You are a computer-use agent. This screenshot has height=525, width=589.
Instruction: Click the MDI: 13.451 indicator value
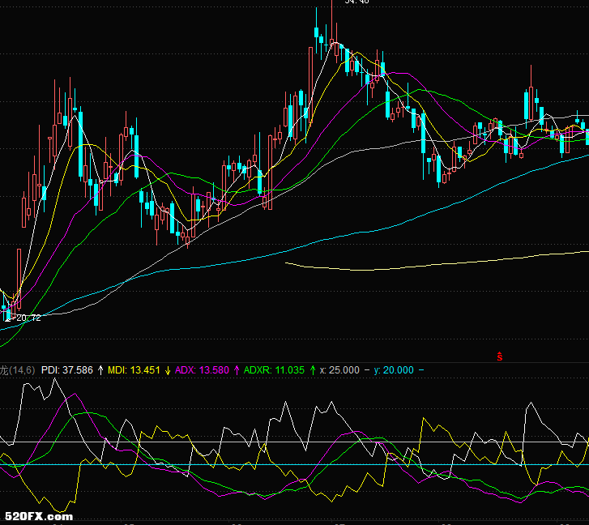(134, 370)
